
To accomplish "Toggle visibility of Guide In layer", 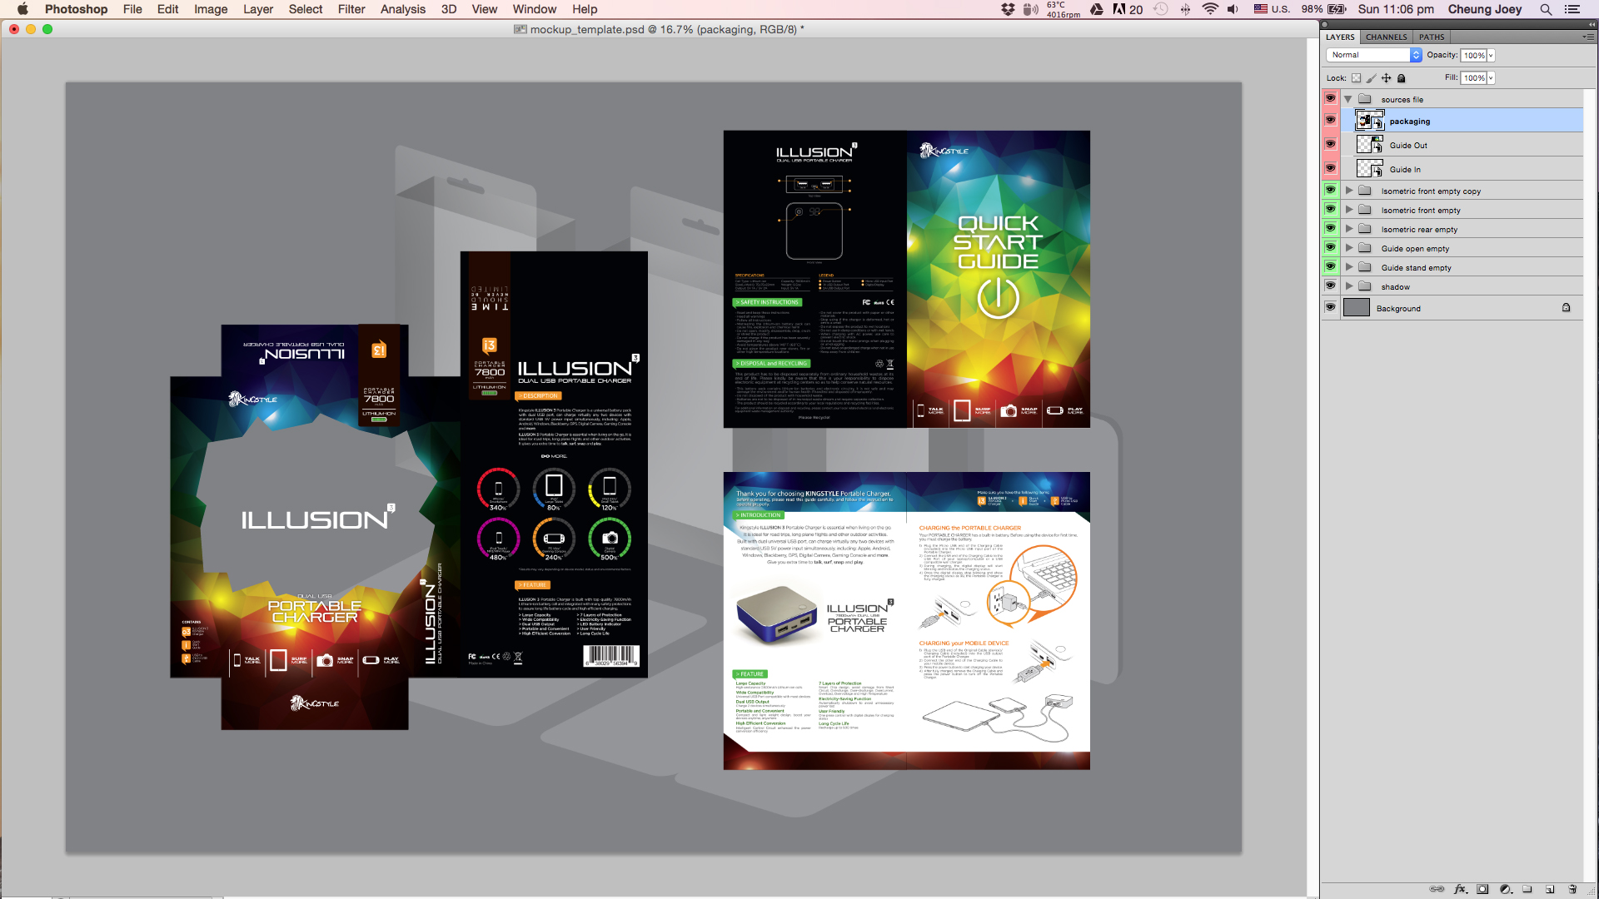I will pyautogui.click(x=1330, y=168).
